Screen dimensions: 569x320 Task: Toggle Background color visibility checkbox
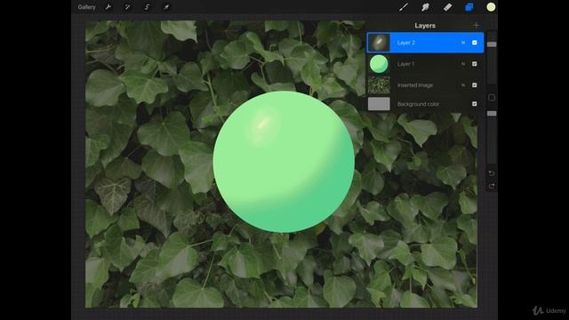pos(474,104)
